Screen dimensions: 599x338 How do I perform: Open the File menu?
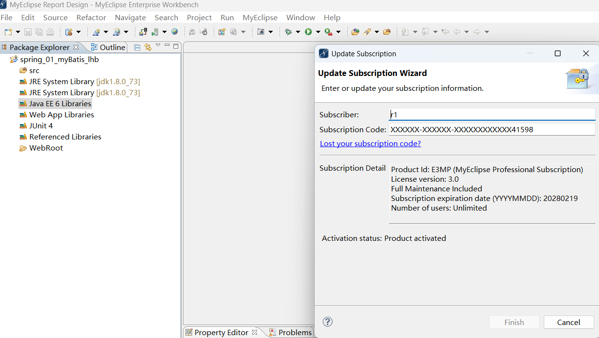(7, 17)
